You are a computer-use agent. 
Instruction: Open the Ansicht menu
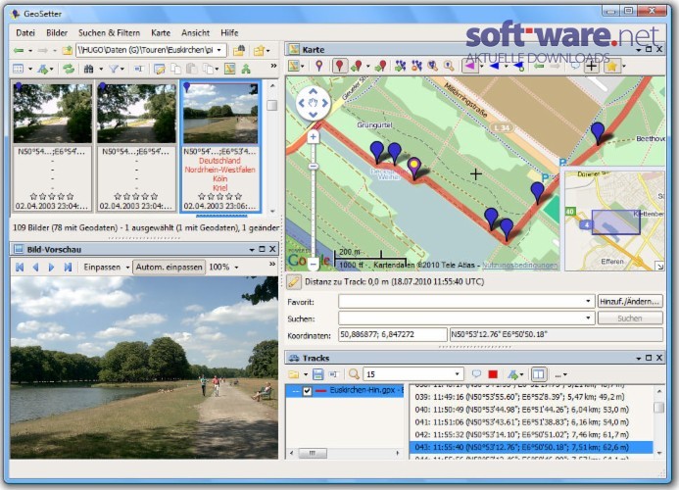[x=195, y=33]
